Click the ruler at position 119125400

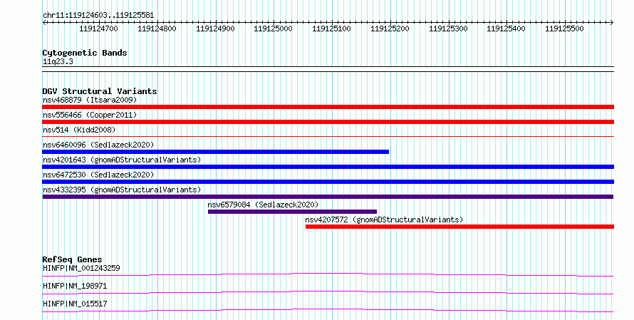click(x=506, y=29)
